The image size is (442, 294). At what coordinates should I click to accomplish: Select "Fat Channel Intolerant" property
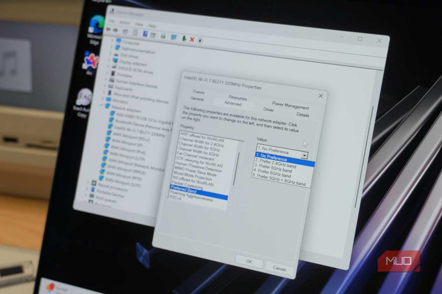pos(195,156)
